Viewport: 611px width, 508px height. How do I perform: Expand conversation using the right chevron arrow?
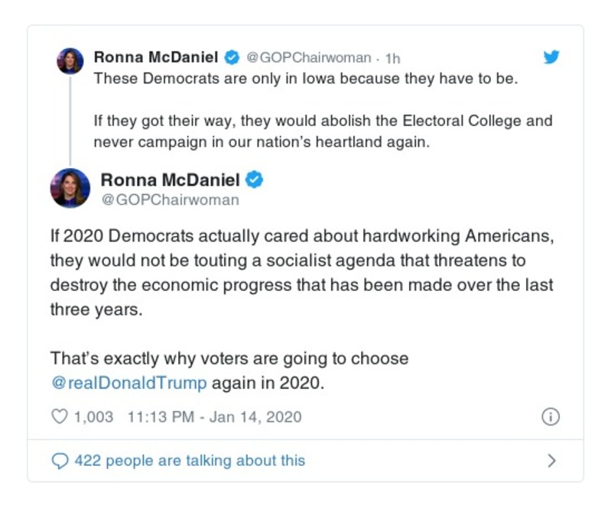(551, 461)
